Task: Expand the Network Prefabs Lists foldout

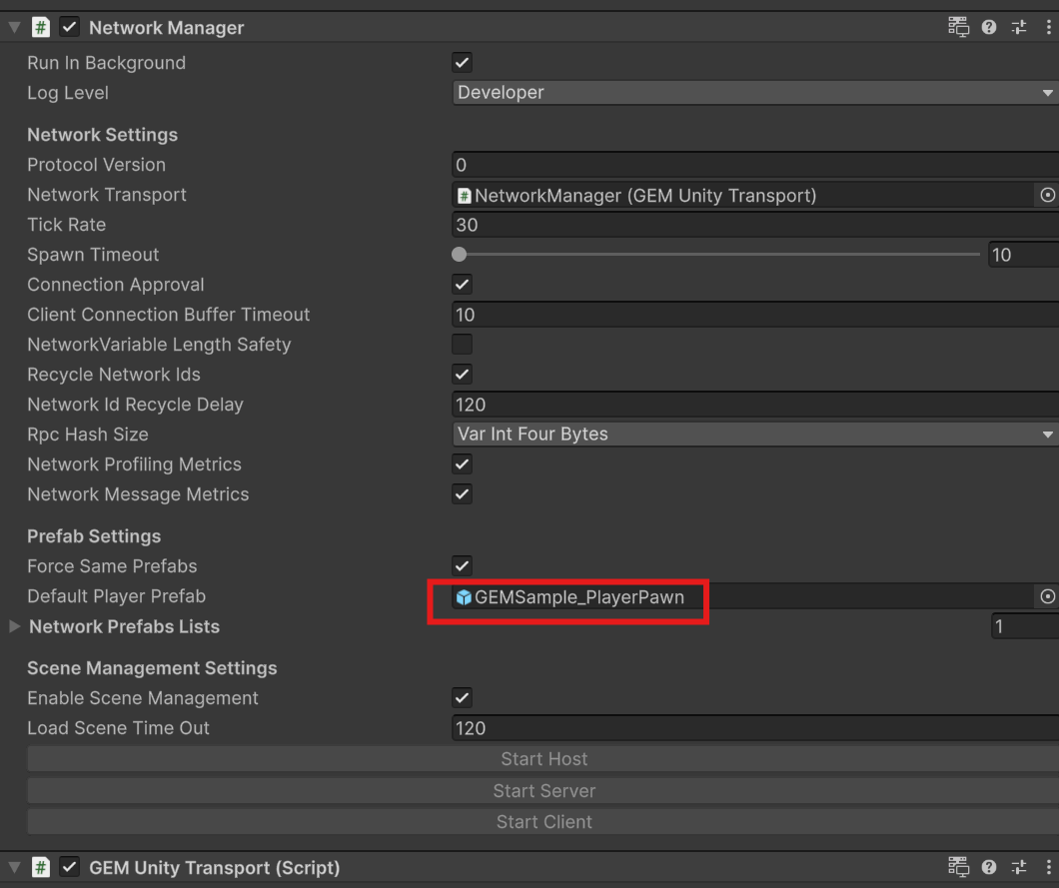Action: click(15, 626)
